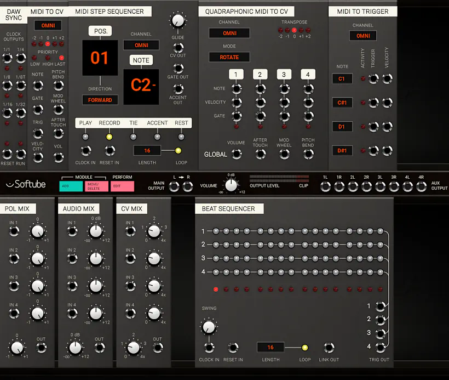This screenshot has width=449, height=380.
Task: Click Quadraphonic GLOBAL VOLUME jack
Action: pos(237,154)
